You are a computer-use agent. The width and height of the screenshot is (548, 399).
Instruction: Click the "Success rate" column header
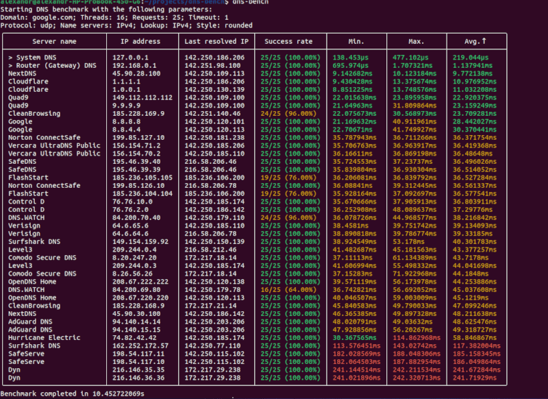[x=289, y=41]
